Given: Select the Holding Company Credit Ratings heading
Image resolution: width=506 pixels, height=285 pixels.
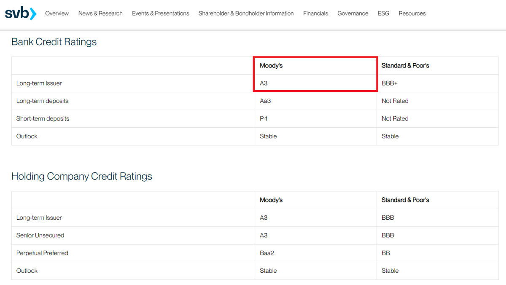Looking at the screenshot, I should [x=82, y=176].
